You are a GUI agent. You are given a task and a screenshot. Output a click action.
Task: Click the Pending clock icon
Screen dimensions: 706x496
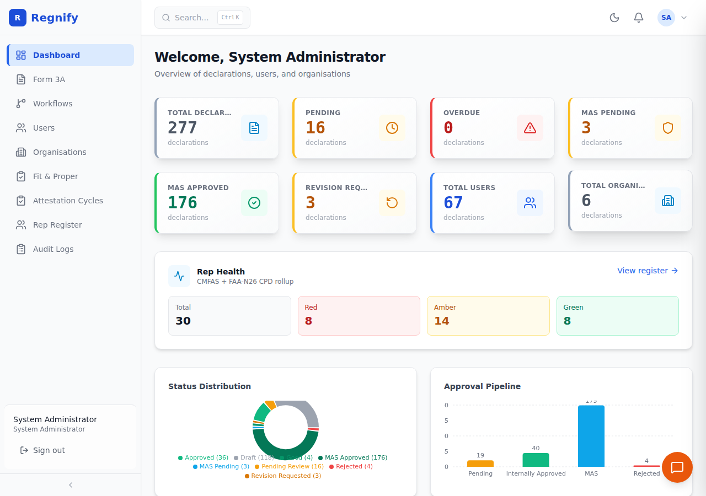[392, 128]
